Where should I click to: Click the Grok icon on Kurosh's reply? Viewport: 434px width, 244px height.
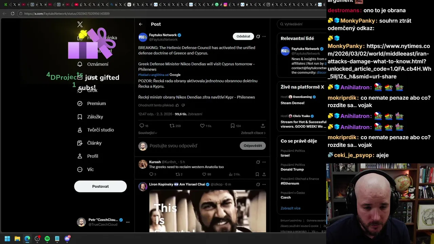[258, 162]
